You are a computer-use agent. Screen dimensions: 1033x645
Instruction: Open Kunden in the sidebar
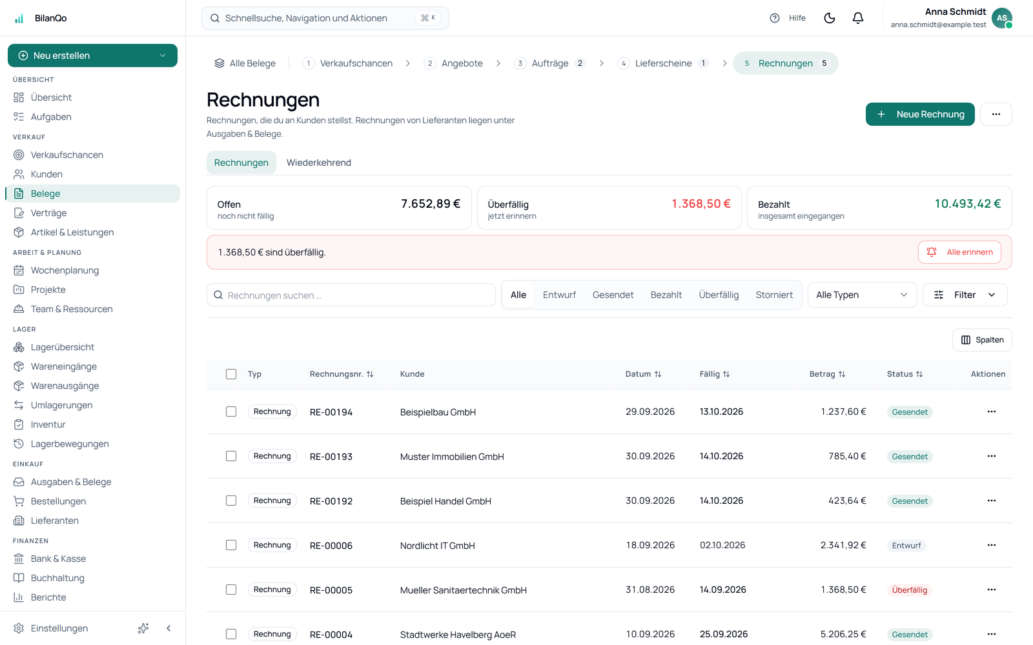pyautogui.click(x=92, y=174)
